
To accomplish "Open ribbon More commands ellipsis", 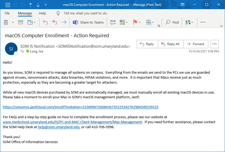I will click(x=203, y=22).
